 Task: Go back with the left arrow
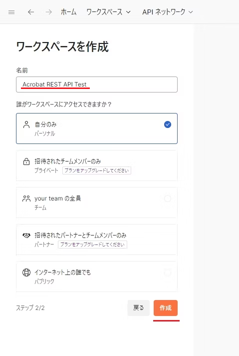31,12
